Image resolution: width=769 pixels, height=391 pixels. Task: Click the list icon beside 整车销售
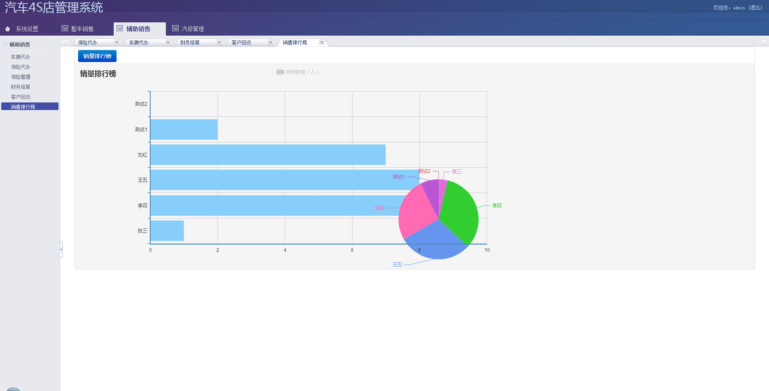(x=64, y=28)
